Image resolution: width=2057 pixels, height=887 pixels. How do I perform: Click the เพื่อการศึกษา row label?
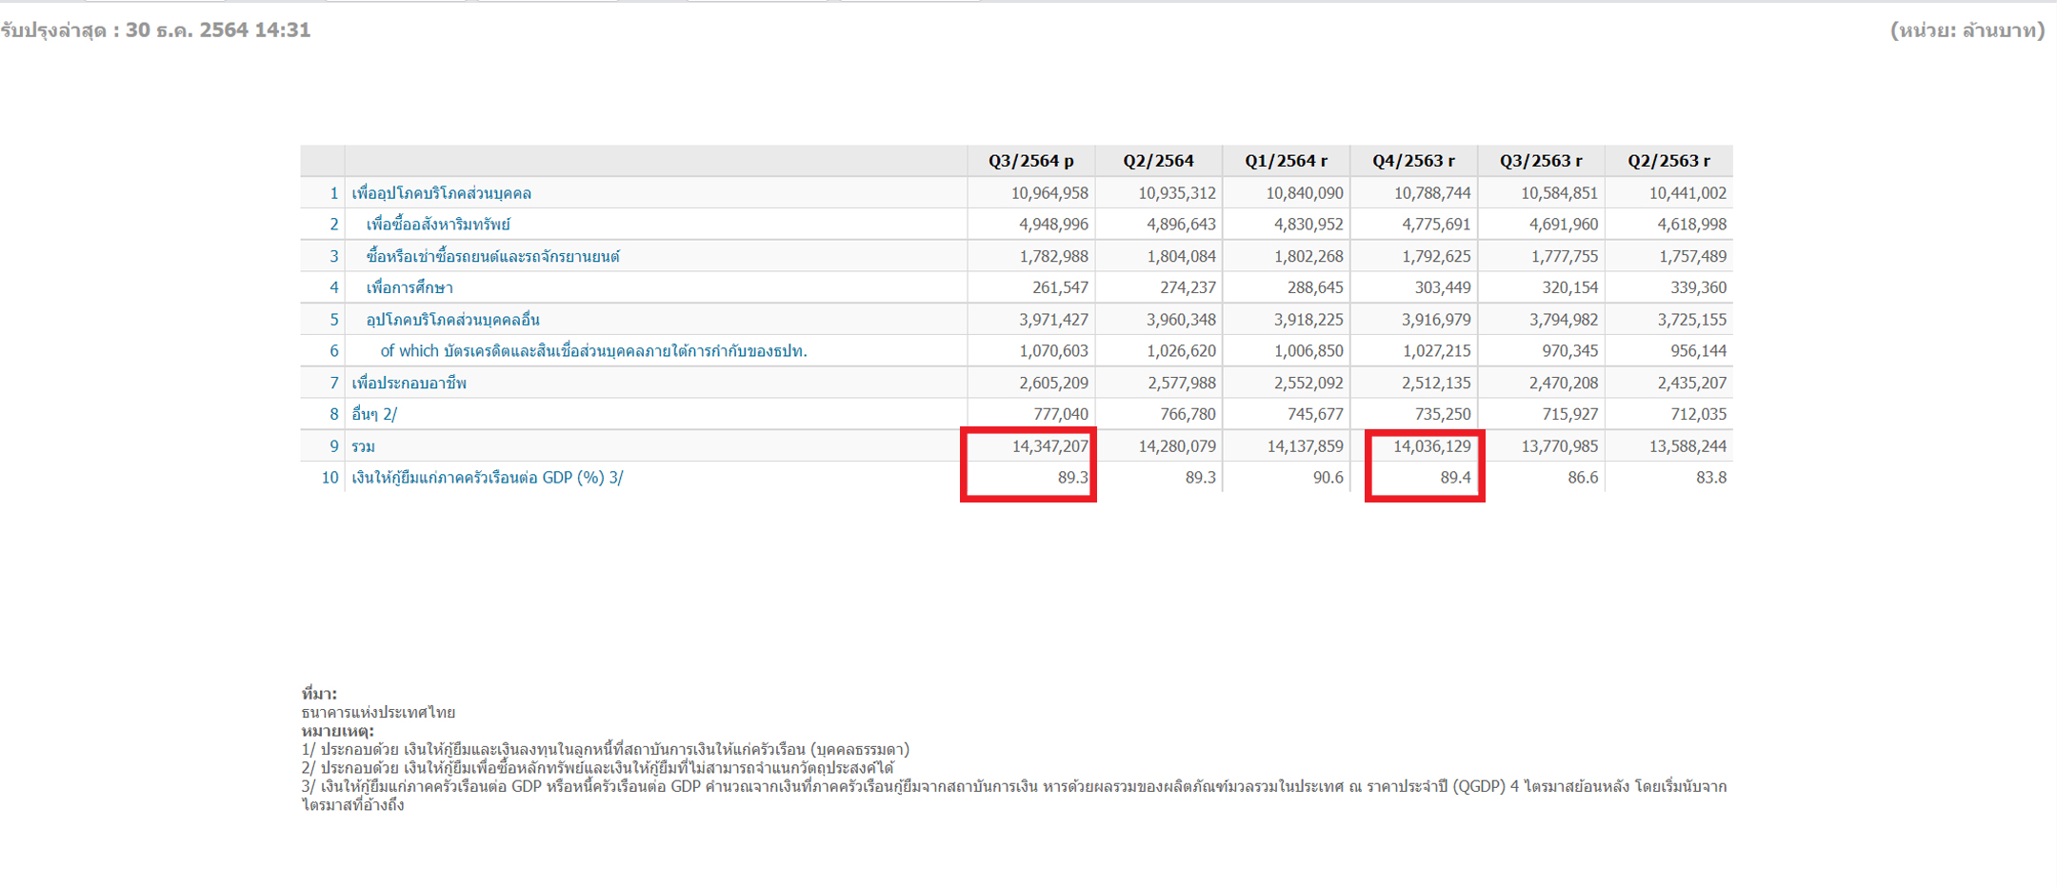[x=409, y=287]
